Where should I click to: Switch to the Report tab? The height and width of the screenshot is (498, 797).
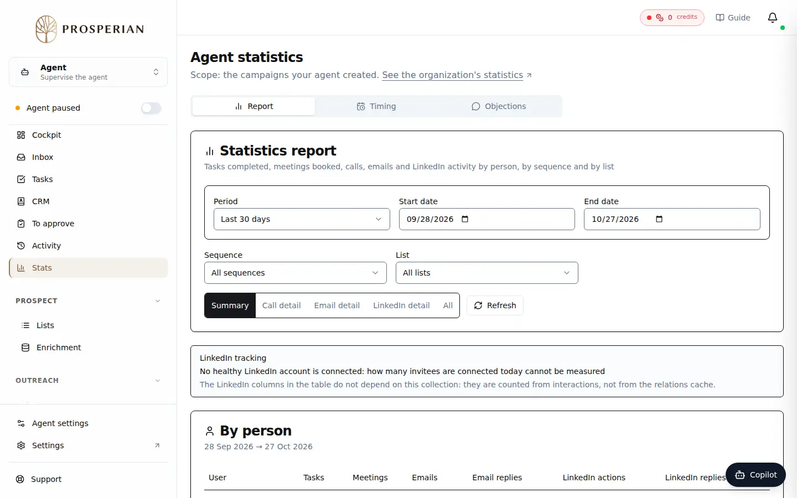(253, 106)
